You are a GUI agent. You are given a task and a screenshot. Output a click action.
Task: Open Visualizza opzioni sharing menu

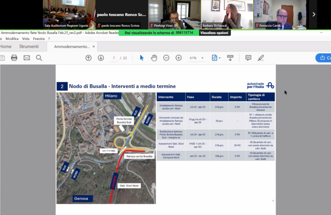pos(215,33)
